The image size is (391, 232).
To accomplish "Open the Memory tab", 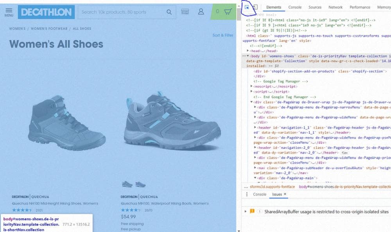I will point(384,7).
